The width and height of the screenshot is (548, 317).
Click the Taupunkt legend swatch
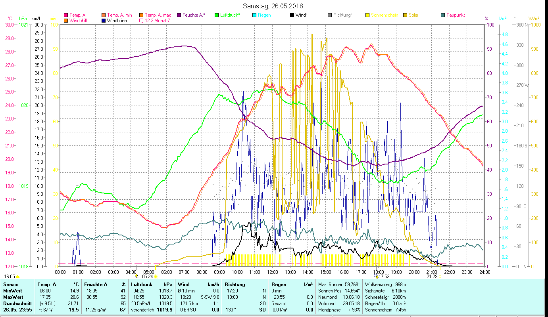pos(443,15)
